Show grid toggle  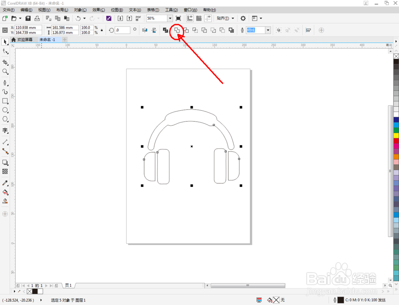click(x=199, y=18)
